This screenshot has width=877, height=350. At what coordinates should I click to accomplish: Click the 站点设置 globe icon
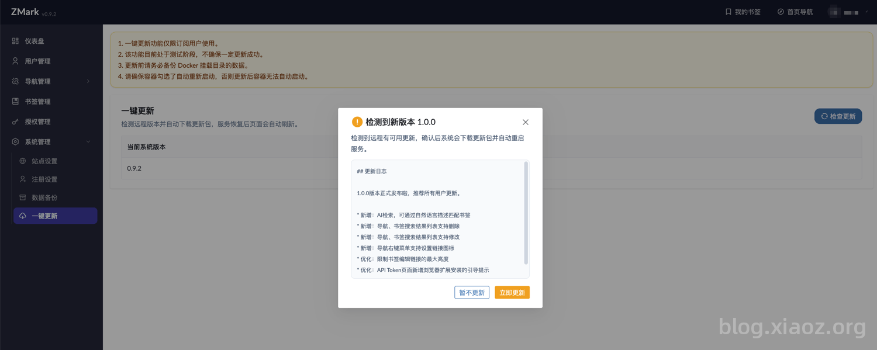(x=23, y=161)
